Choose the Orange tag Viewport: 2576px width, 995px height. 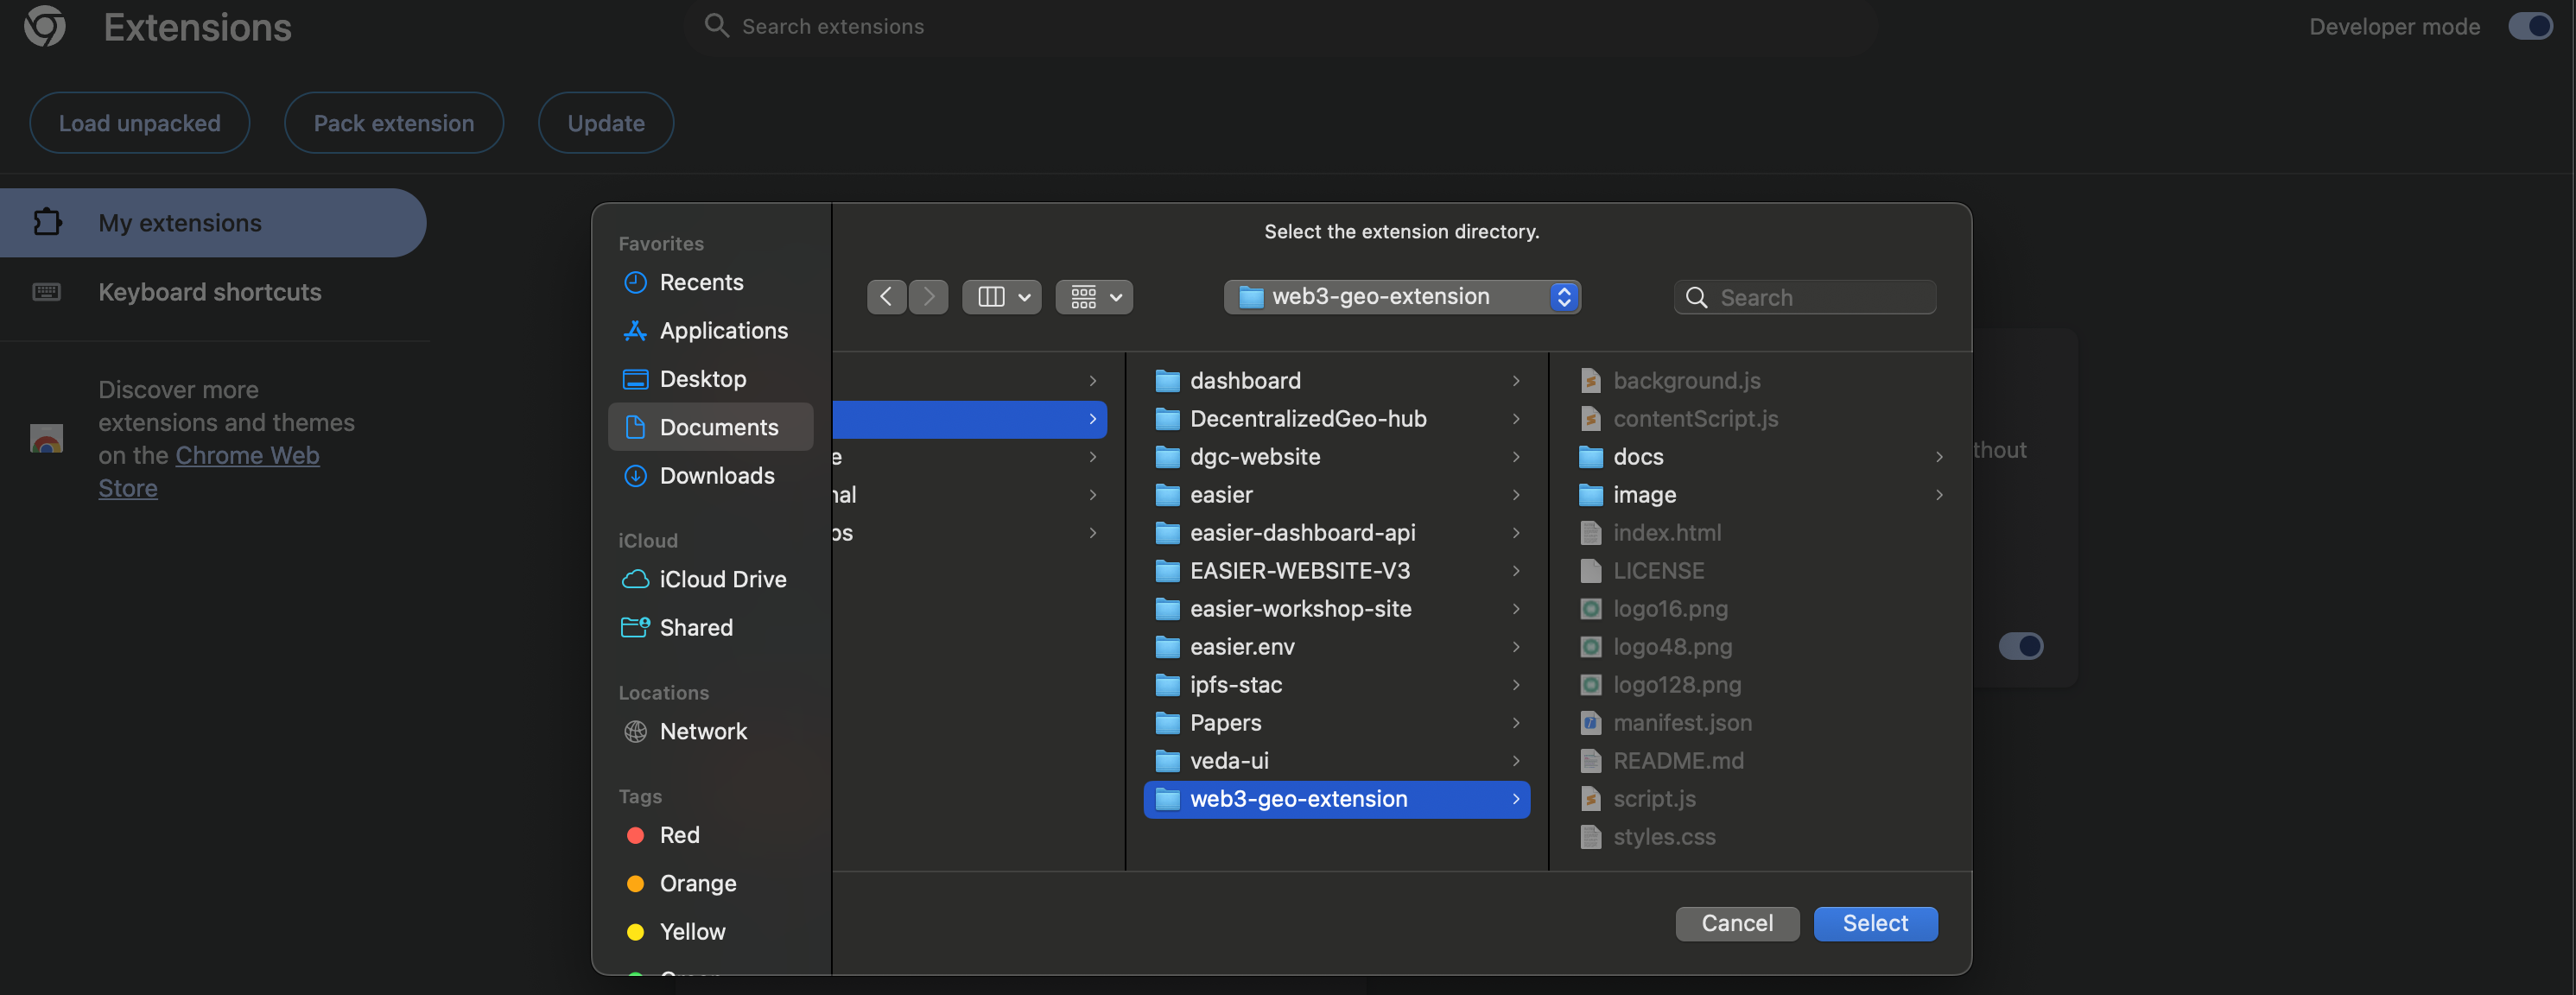click(x=711, y=883)
